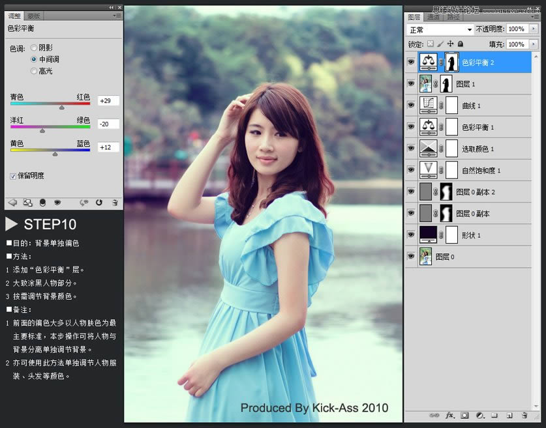The image size is (546, 428).
Task: Hide the 曲线 1 layer
Action: (410, 105)
